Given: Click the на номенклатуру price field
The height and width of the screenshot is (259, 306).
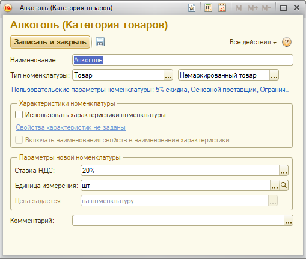Looking at the screenshot, I should (175, 201).
